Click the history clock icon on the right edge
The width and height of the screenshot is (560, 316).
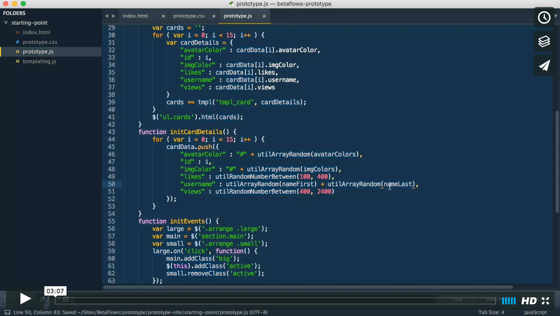pyautogui.click(x=544, y=17)
